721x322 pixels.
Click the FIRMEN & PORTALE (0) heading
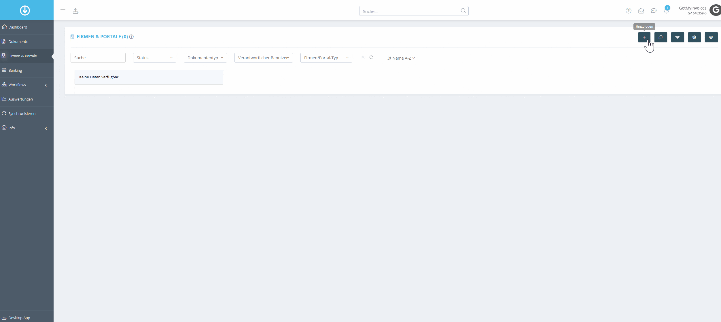(102, 37)
